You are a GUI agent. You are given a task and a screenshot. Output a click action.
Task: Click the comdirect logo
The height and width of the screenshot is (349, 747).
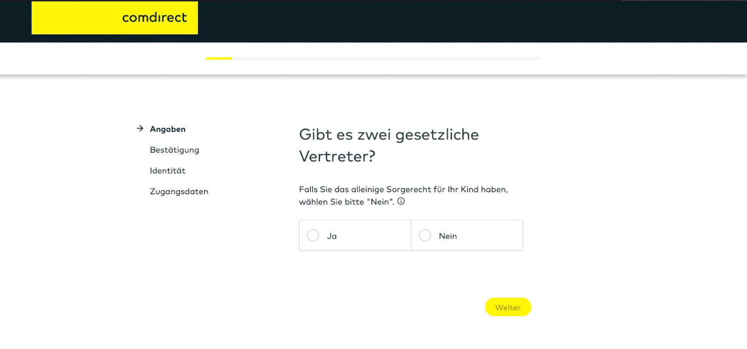115,18
